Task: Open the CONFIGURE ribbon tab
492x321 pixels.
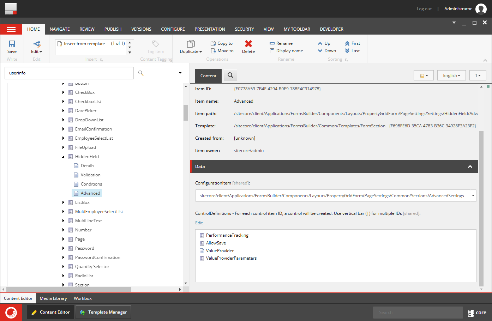Action: (x=173, y=29)
